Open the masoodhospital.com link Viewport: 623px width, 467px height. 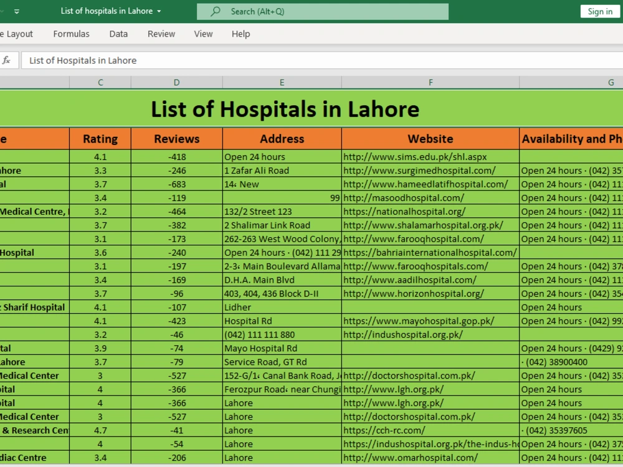pyautogui.click(x=403, y=198)
